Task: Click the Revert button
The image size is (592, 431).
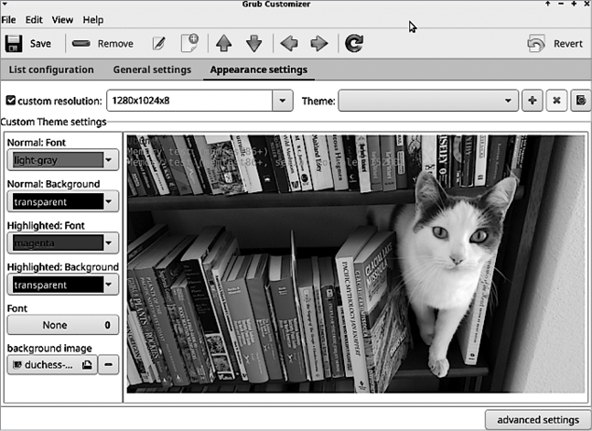Action: click(x=556, y=43)
